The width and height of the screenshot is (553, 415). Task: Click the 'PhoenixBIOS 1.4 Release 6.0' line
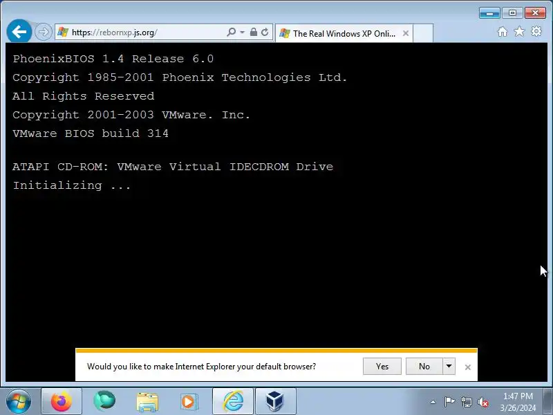pyautogui.click(x=113, y=59)
